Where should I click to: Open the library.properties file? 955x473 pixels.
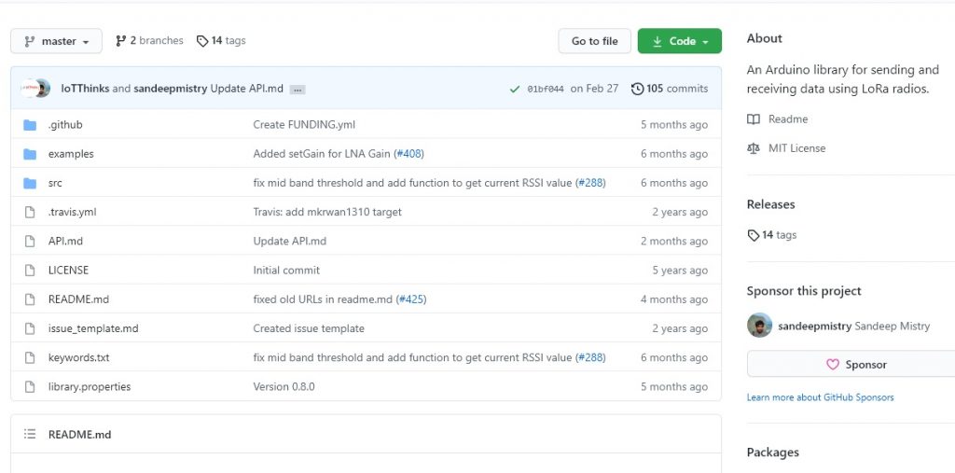(90, 386)
